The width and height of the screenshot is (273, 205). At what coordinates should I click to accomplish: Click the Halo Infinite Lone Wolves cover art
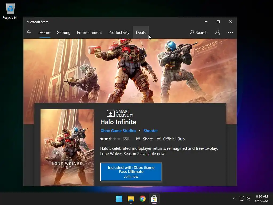(x=67, y=147)
